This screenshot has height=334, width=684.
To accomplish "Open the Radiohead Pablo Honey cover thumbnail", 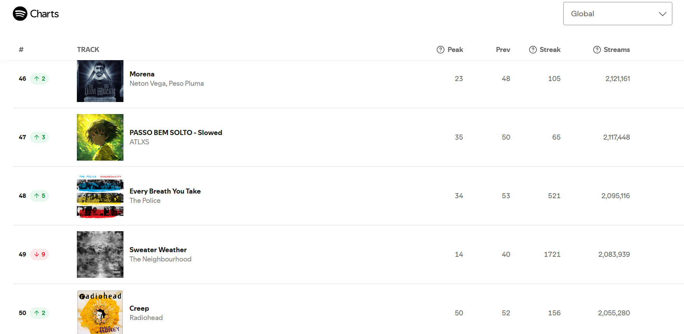I will click(100, 312).
